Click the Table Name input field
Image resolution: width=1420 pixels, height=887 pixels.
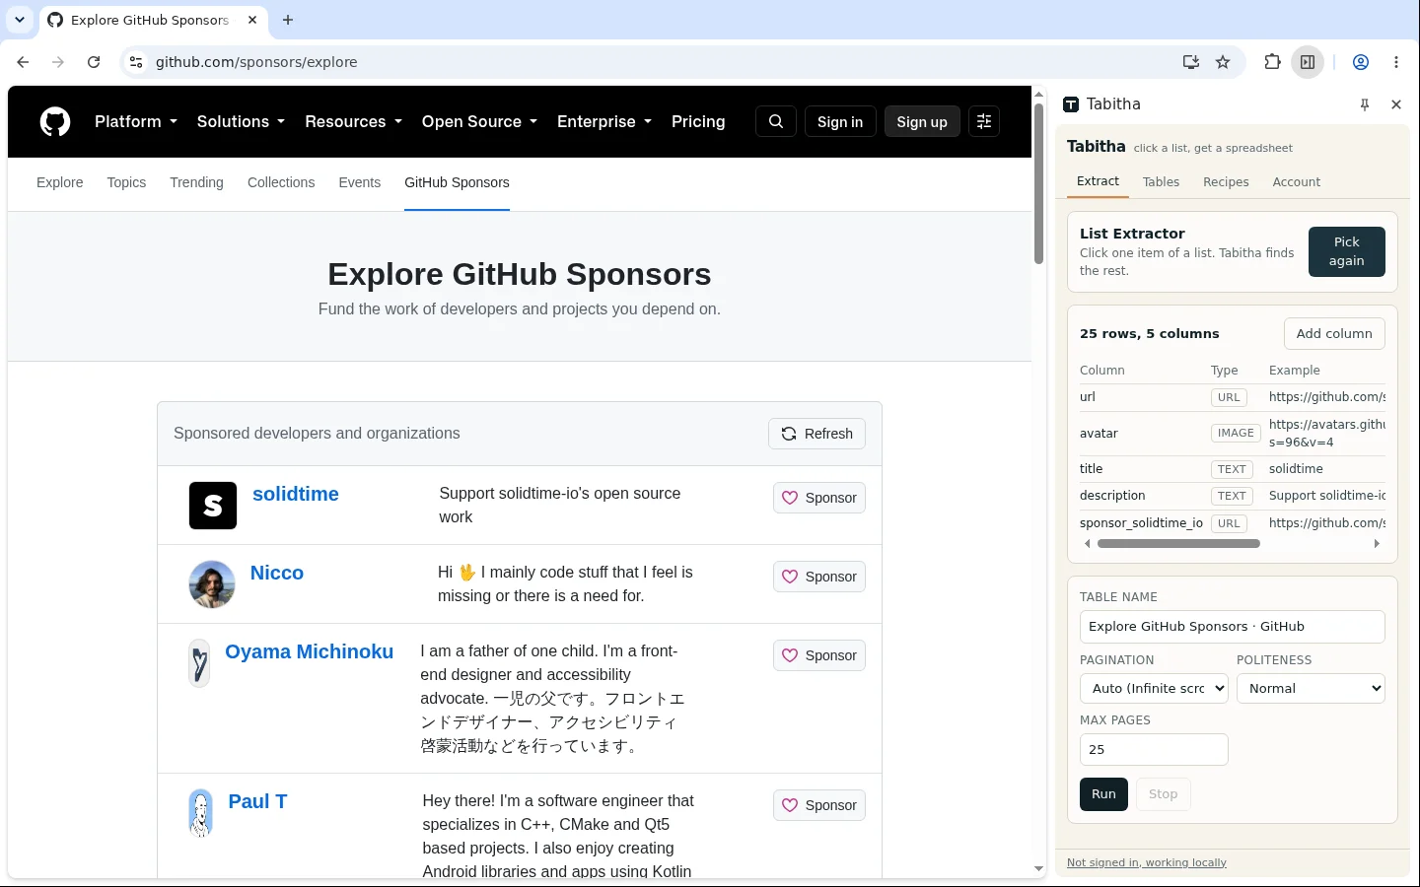coord(1233,627)
